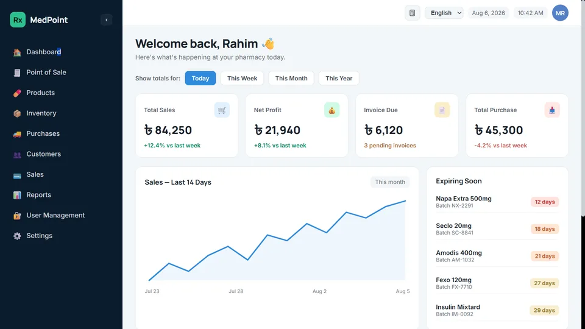Click the Inventory box icon
This screenshot has height=329, width=585.
tap(17, 113)
